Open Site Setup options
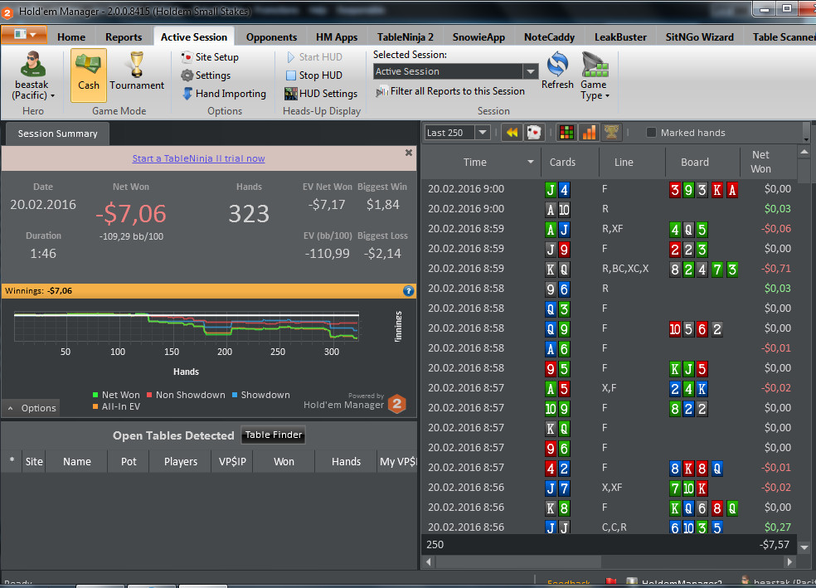The width and height of the screenshot is (816, 588). [x=210, y=56]
